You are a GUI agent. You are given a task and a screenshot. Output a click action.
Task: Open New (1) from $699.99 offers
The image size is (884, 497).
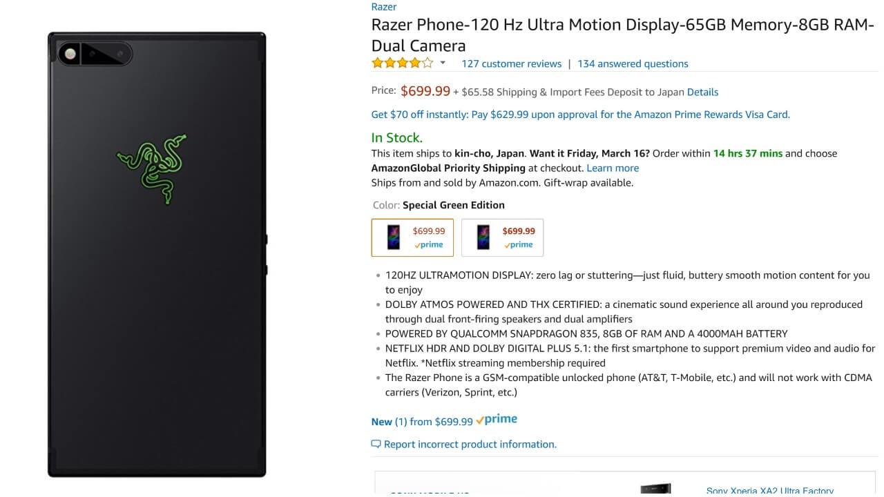click(422, 421)
